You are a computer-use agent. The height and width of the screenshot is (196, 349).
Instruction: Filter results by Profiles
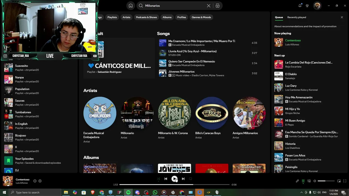(182, 17)
